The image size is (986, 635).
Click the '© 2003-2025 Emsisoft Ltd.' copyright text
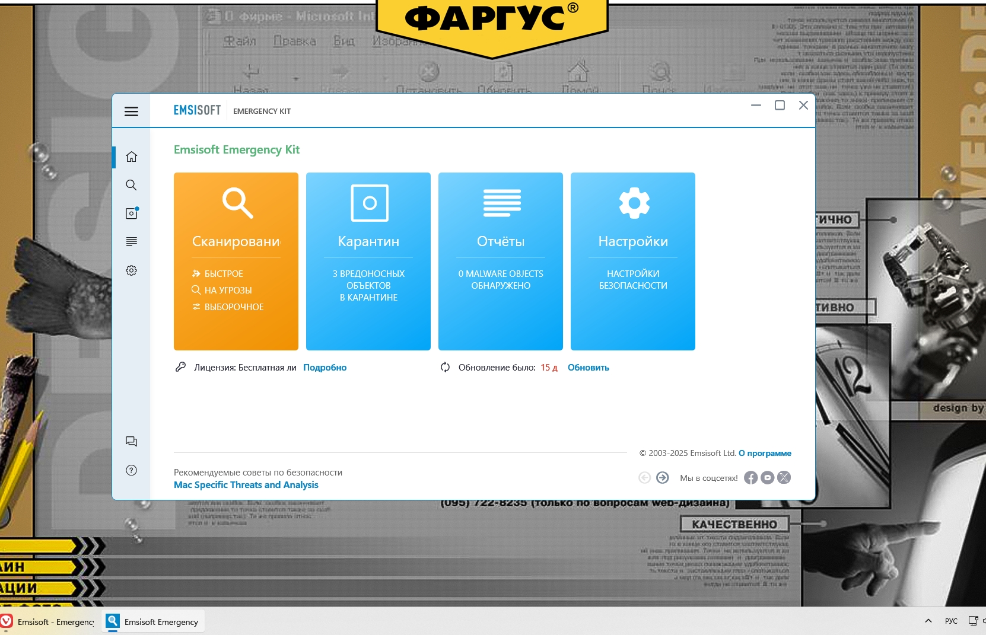(x=688, y=453)
